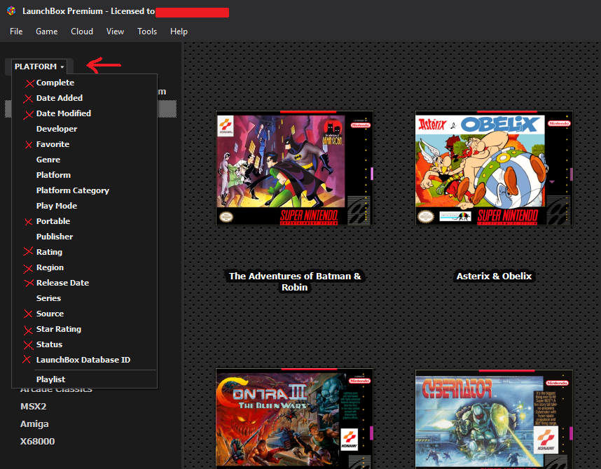Viewport: 601px width, 469px height.
Task: Collapse the PLATFORM filter dropdown
Action: coord(39,66)
